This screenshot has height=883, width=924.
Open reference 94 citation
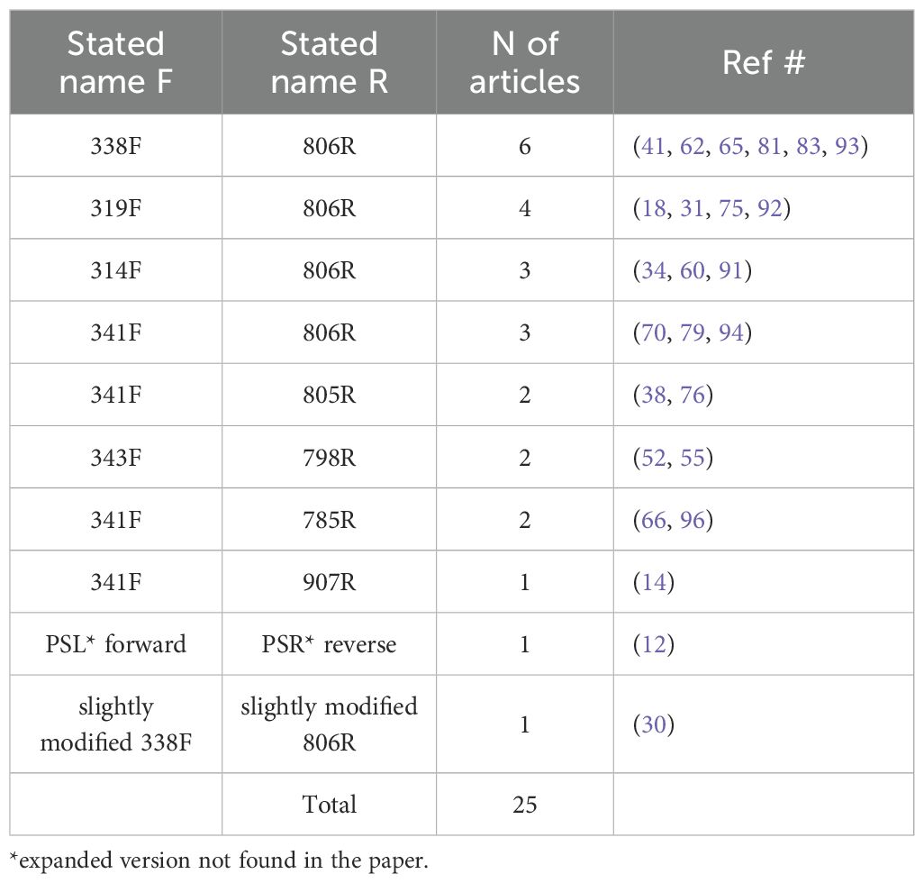coord(731,333)
